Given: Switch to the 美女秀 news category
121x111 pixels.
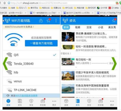Looking at the screenshot, I should coord(112,27).
